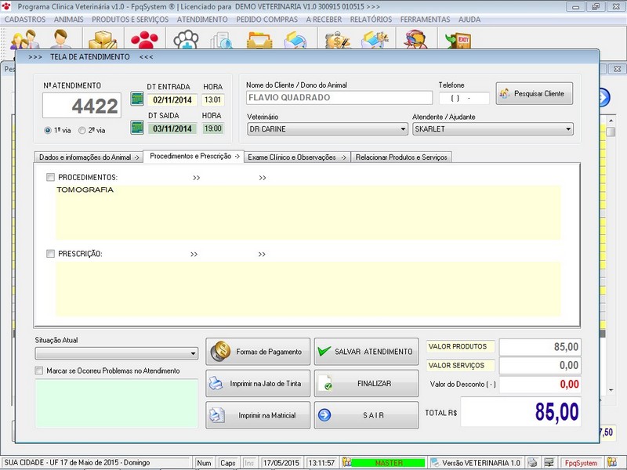The width and height of the screenshot is (627, 470).
Task: Click the Exit sign toolbar icon
Action: pos(457,38)
